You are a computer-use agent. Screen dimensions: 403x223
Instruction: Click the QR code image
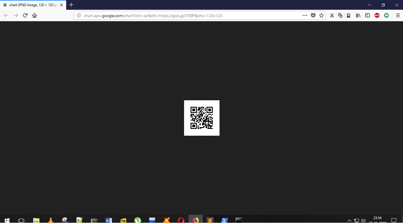202,118
